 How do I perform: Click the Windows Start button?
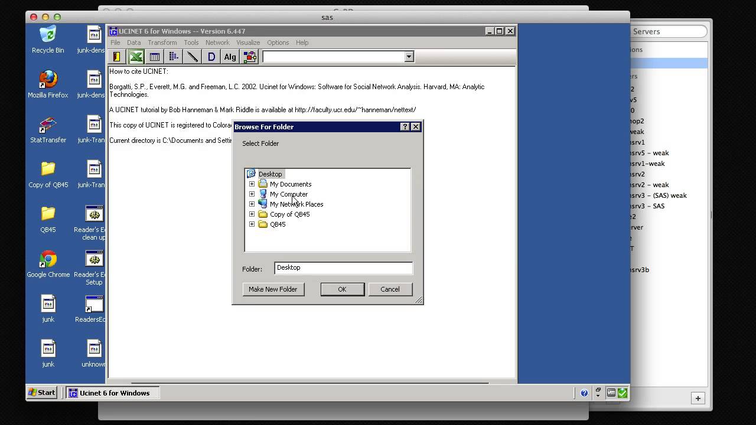coord(42,393)
